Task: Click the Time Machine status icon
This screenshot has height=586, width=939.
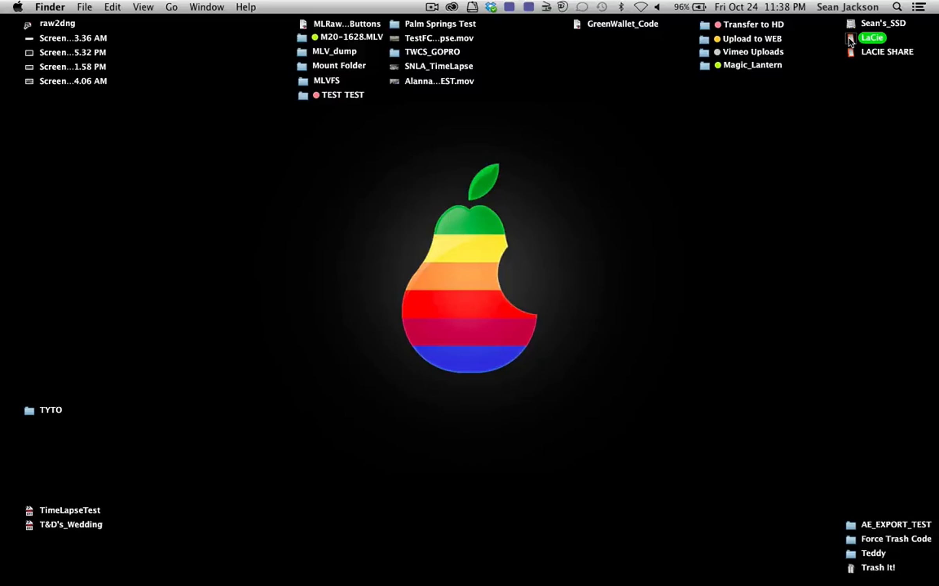Action: [x=602, y=7]
